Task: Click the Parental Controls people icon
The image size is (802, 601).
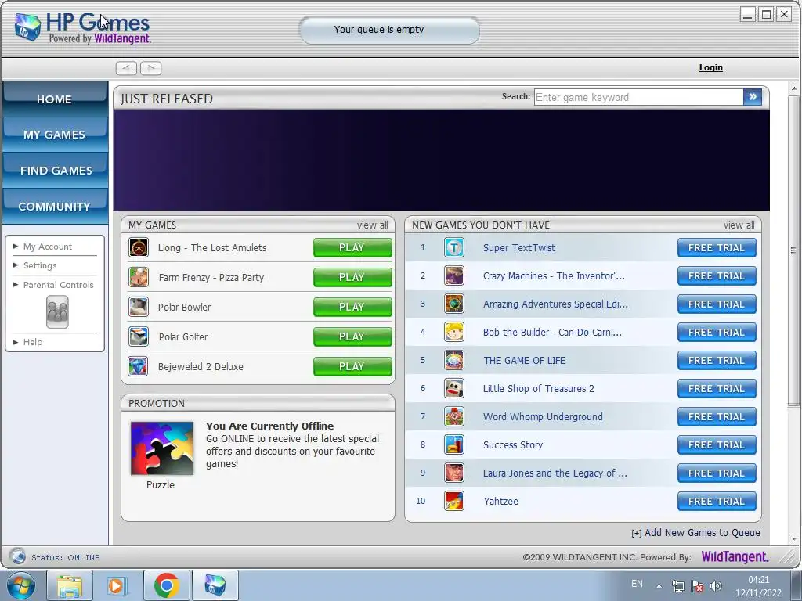Action: tap(57, 311)
